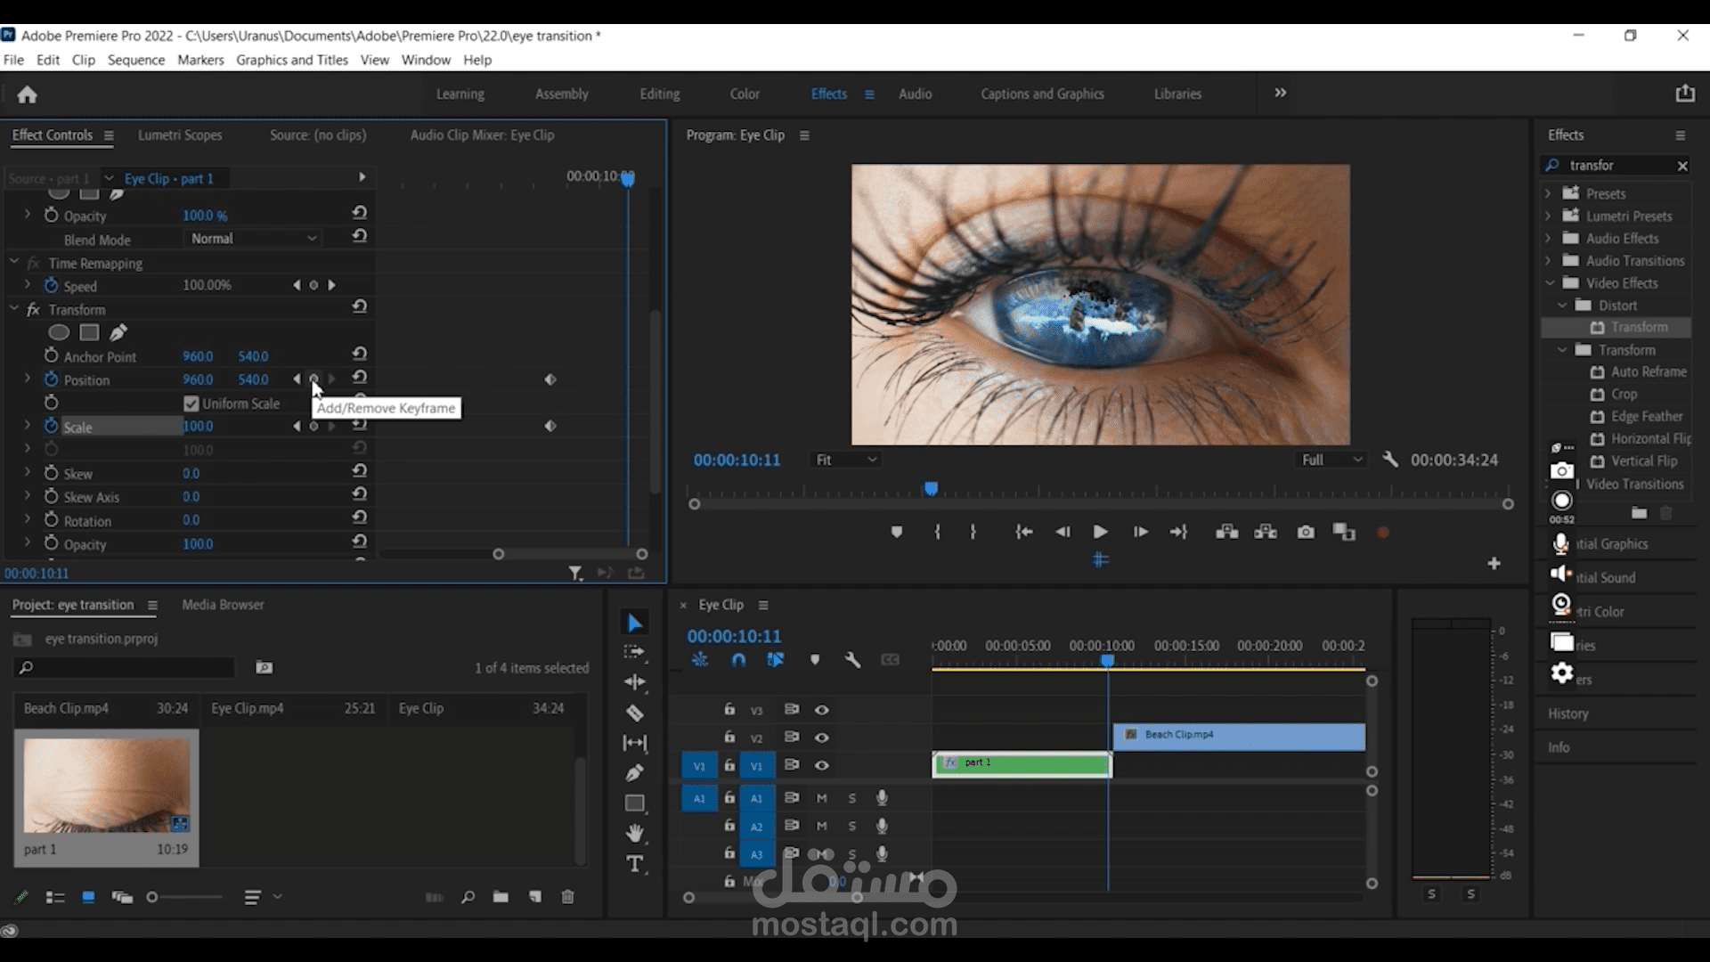Click Export Frame camera icon

click(1306, 532)
